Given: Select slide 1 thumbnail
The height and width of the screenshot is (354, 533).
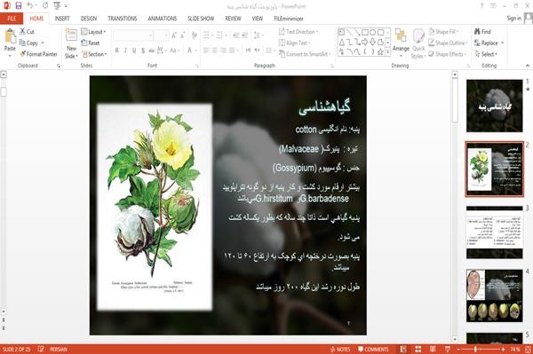Looking at the screenshot, I should pyautogui.click(x=494, y=106).
